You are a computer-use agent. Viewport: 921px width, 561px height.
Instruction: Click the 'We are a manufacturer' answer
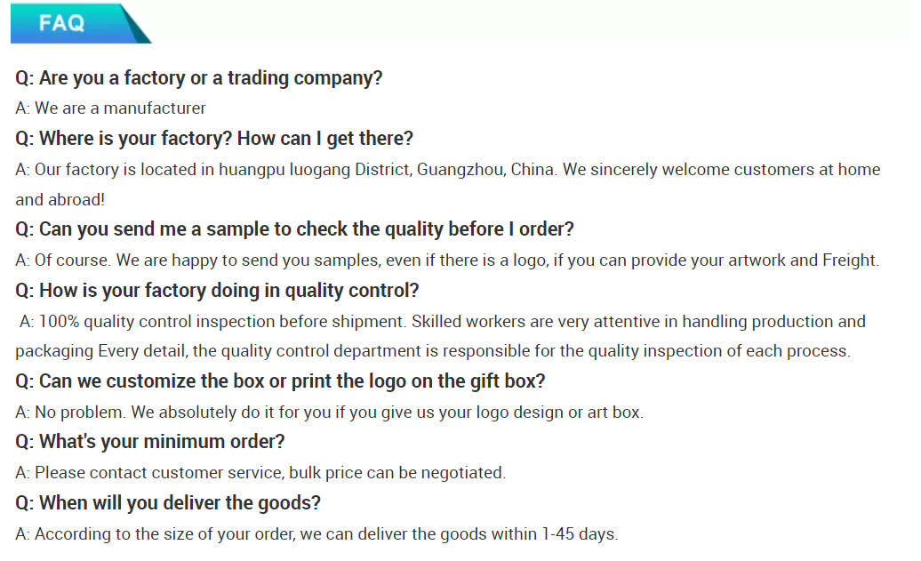coord(110,108)
